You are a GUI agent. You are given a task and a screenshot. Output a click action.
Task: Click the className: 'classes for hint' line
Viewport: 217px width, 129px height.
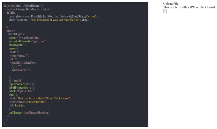point(28,102)
